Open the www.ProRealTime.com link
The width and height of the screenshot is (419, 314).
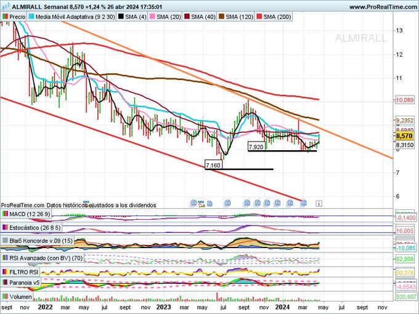[x=384, y=7]
